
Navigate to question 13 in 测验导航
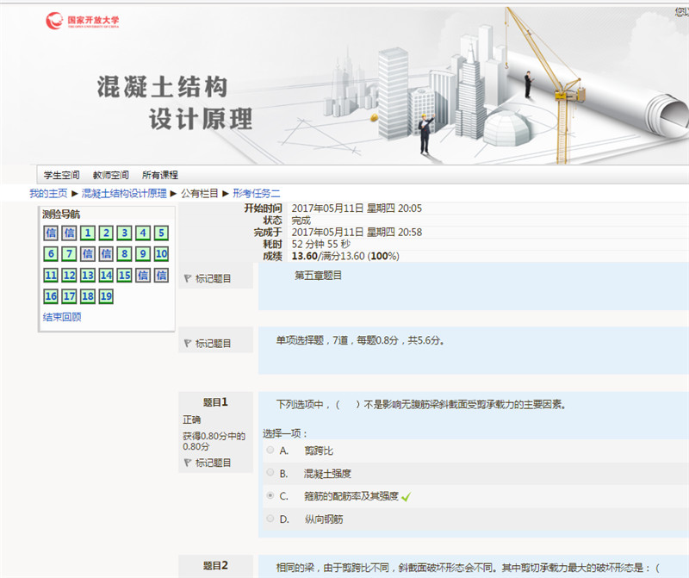87,276
